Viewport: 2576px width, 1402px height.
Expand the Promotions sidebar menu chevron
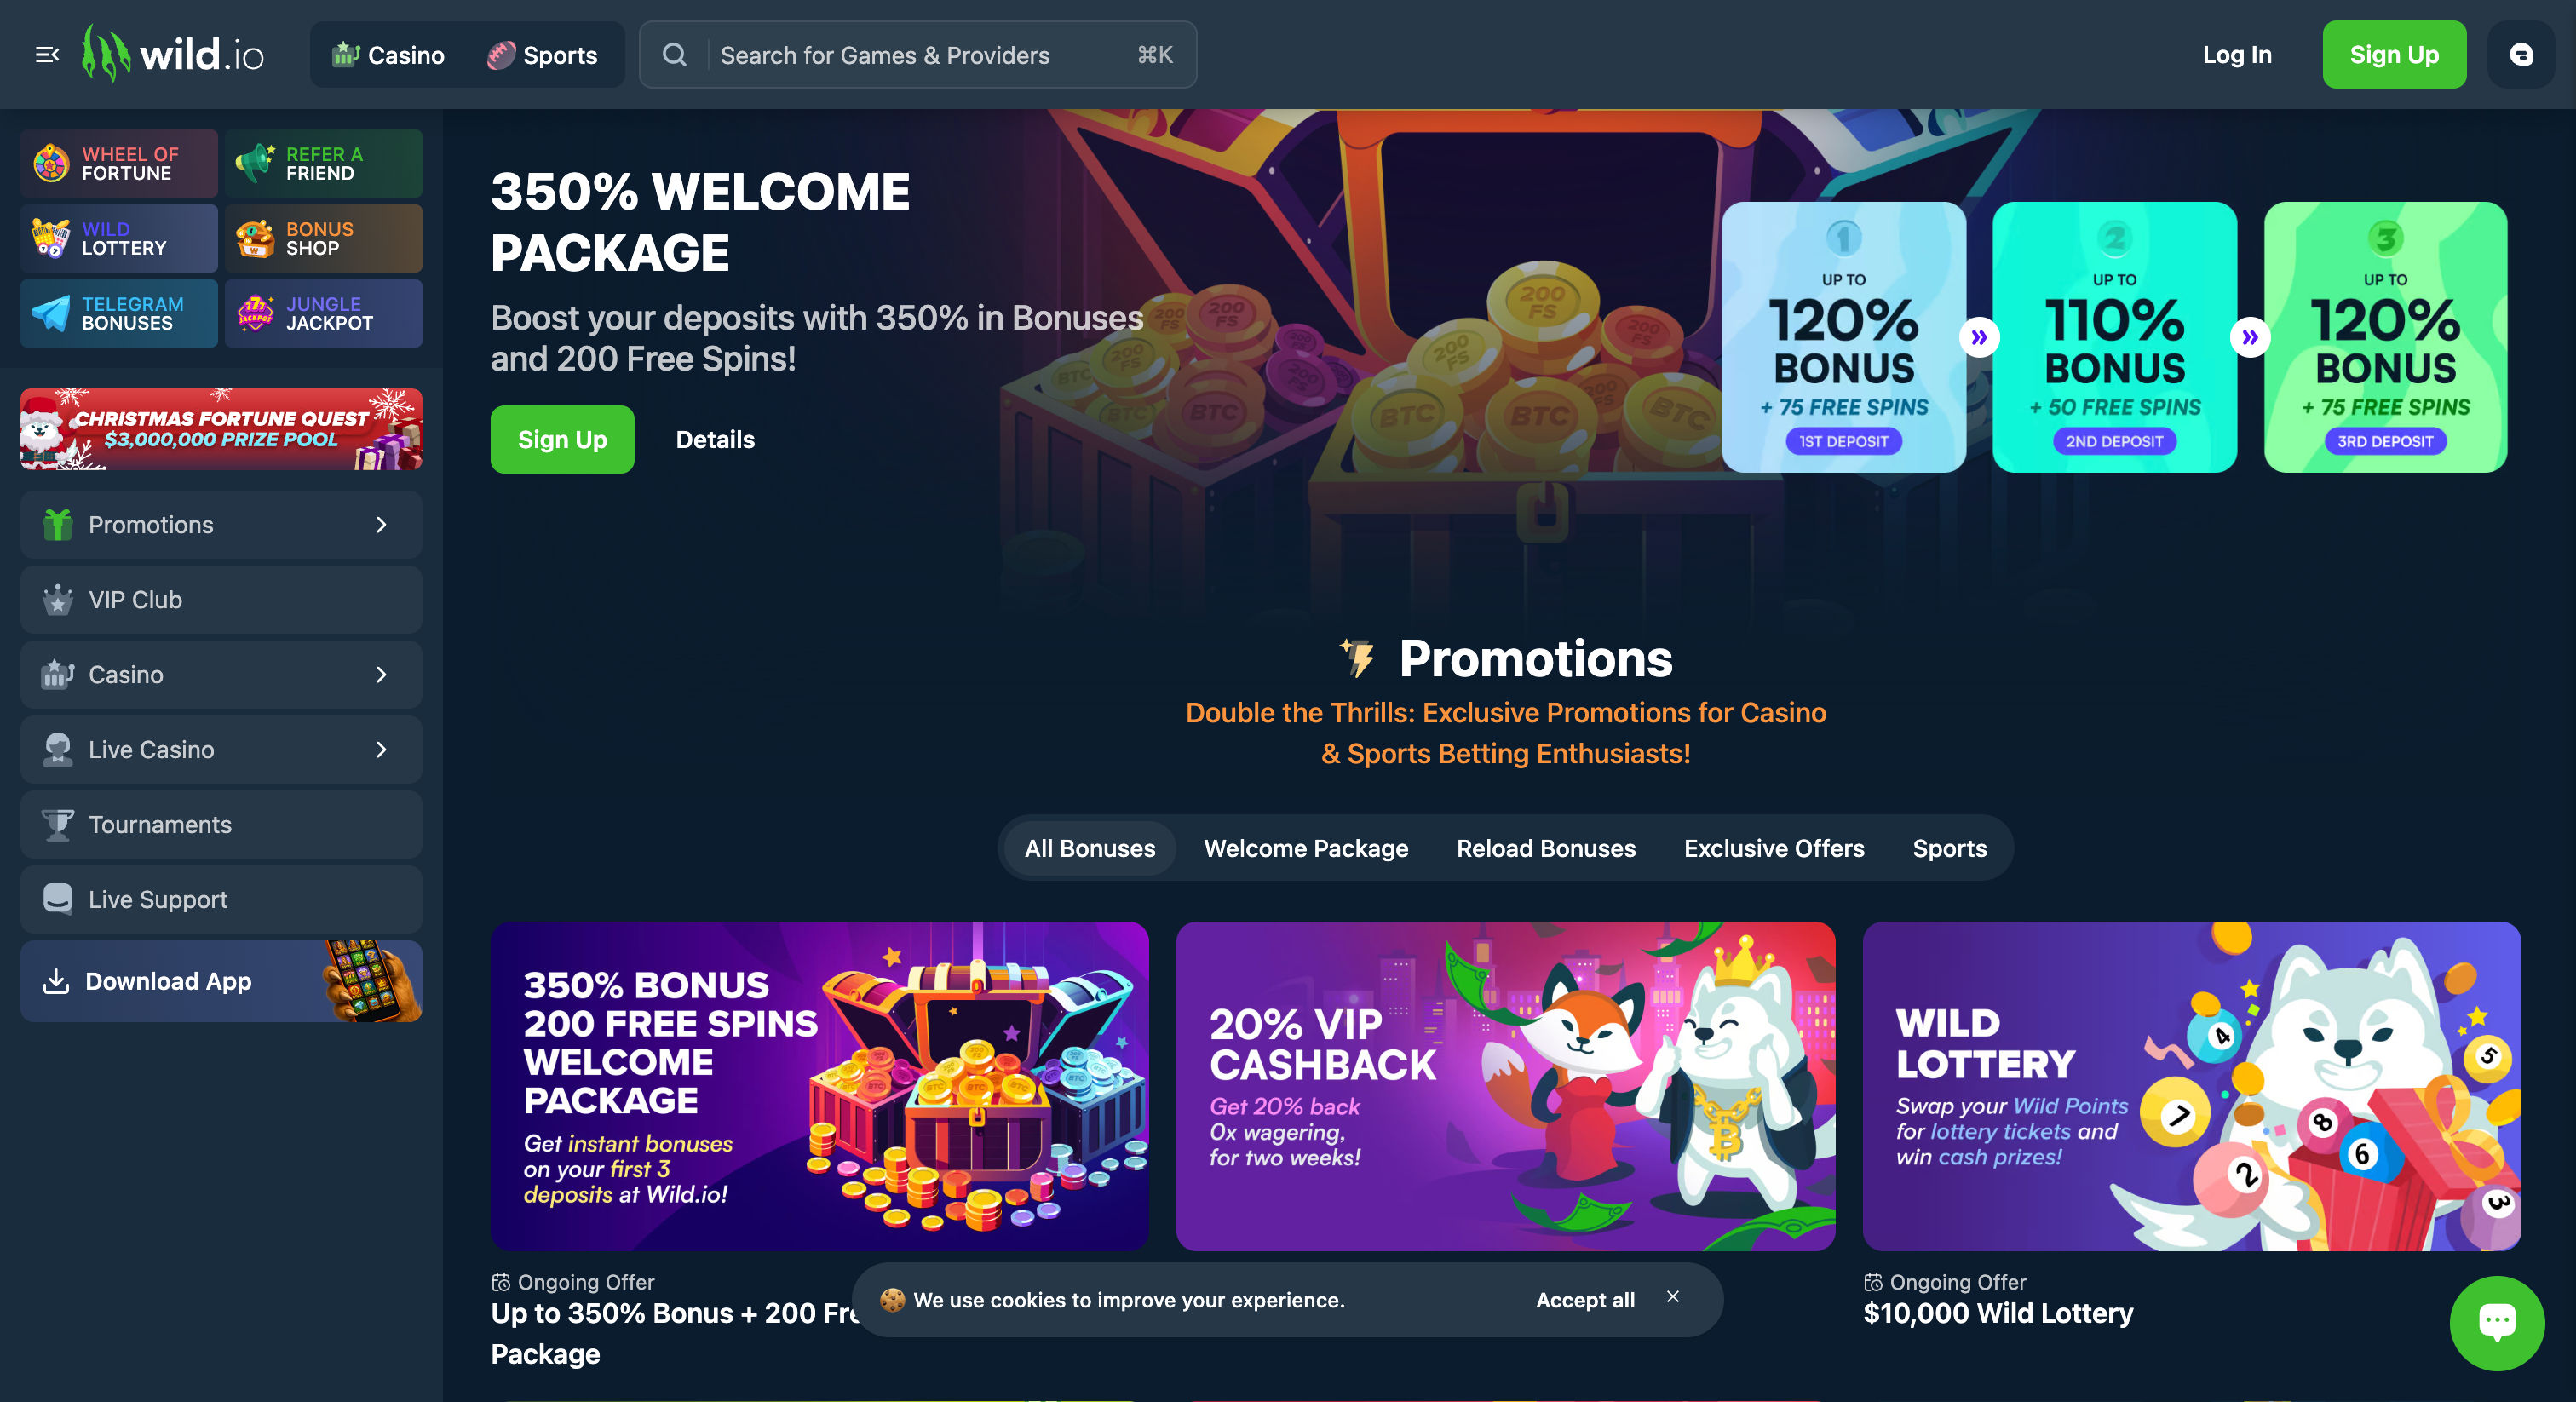(381, 525)
